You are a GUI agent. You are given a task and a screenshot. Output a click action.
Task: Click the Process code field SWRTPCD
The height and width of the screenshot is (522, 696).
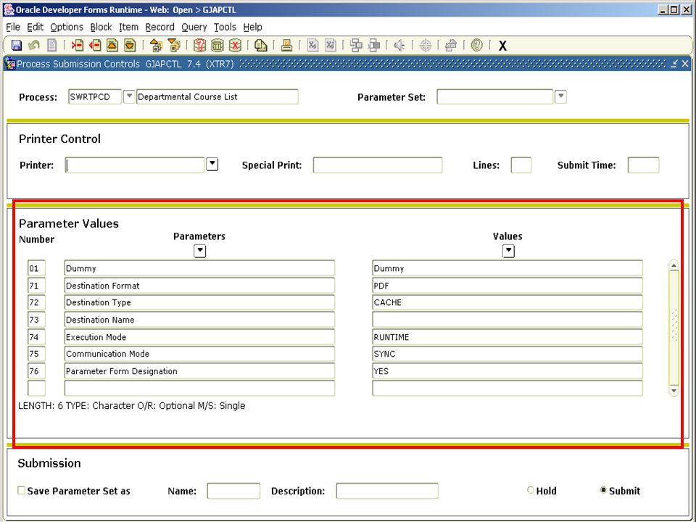[x=94, y=96]
